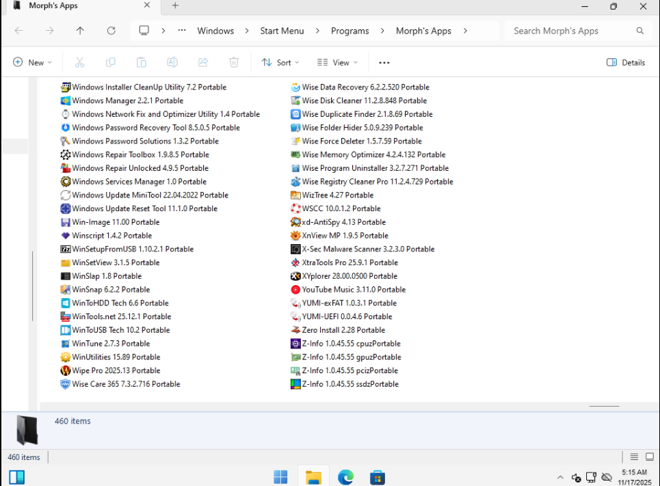Click the Share toolbar icon
Screen dimensions: 660x486
(203, 62)
